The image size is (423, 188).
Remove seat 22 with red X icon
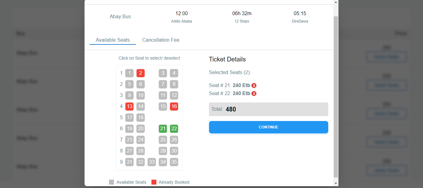point(254,94)
